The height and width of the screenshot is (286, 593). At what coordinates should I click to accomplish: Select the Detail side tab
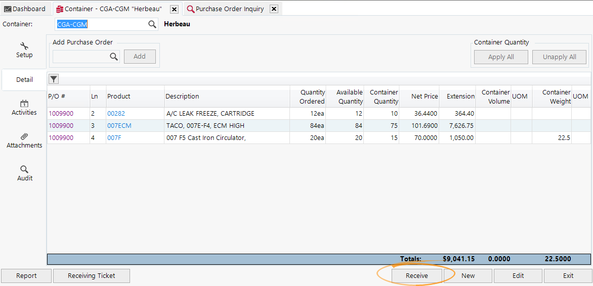pyautogui.click(x=24, y=80)
